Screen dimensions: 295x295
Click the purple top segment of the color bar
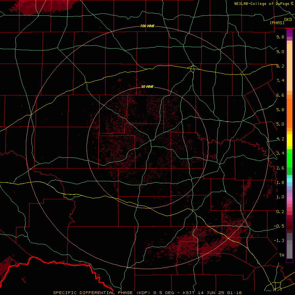pos(289,33)
